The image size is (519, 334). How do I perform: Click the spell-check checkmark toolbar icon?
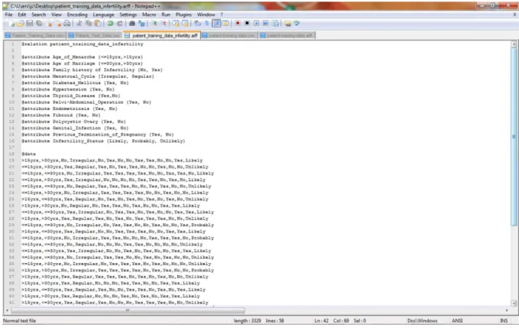[x=297, y=24]
